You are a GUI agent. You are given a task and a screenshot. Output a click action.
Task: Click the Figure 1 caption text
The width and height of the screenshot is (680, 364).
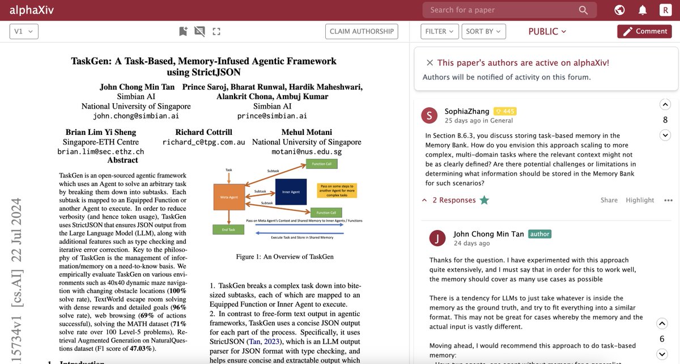pyautogui.click(x=285, y=256)
